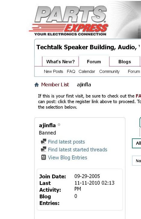Open the Blogs tab
The height and width of the screenshot is (219, 141).
[x=125, y=62]
